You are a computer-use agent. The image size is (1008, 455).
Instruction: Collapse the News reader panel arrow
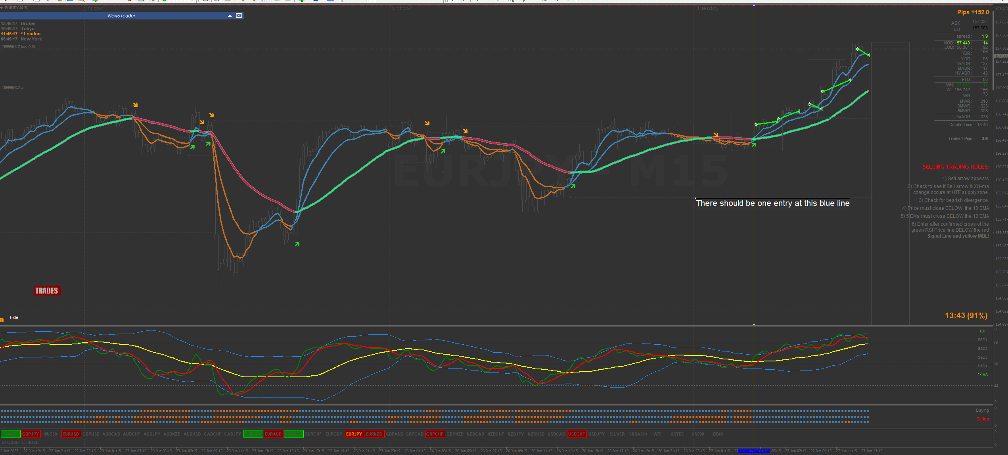(x=230, y=15)
